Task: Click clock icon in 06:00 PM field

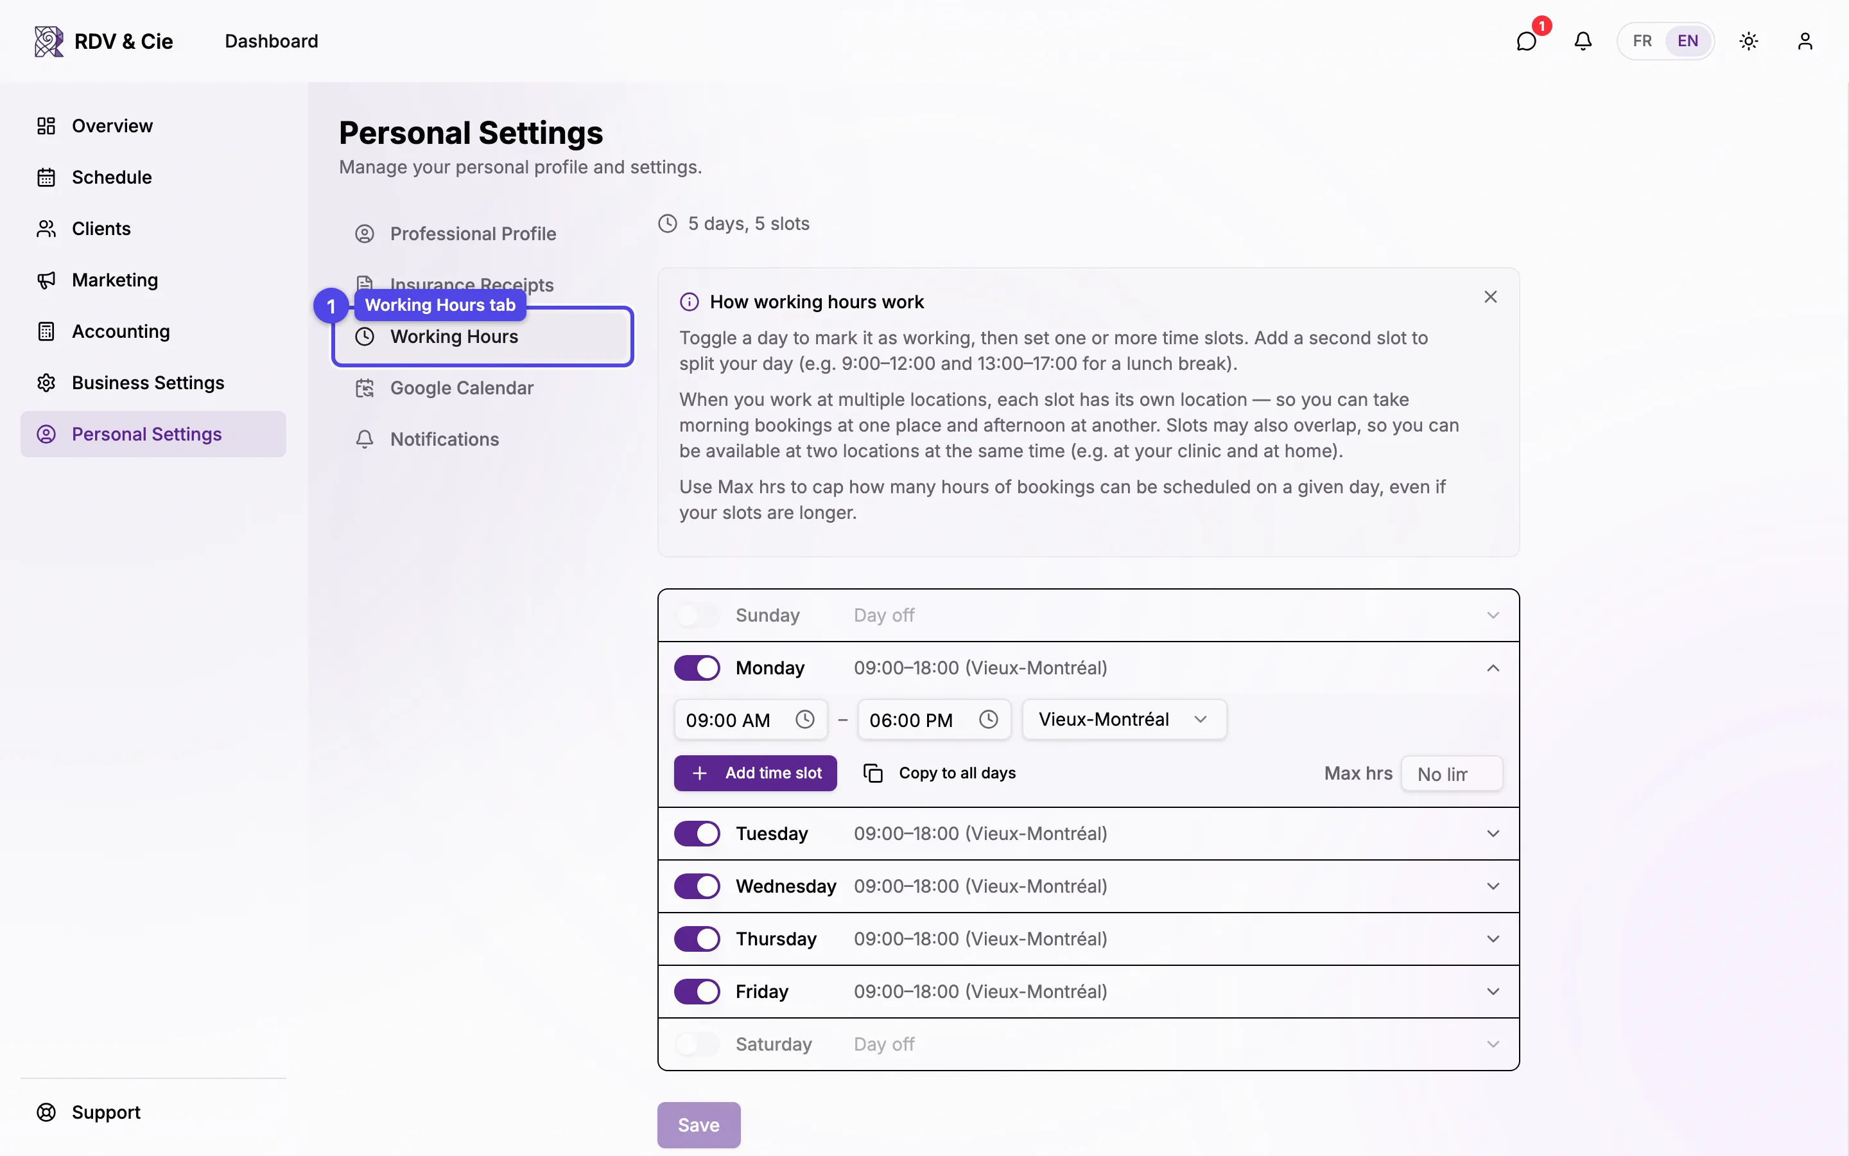Action: 989,719
